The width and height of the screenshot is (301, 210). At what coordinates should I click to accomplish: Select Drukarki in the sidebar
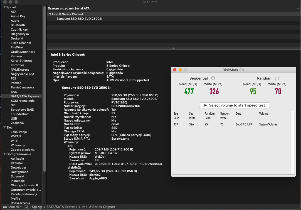17,38
